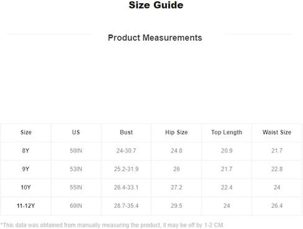Select the Top Length column header
Image resolution: width=303 pixels, height=229 pixels.
(227, 132)
